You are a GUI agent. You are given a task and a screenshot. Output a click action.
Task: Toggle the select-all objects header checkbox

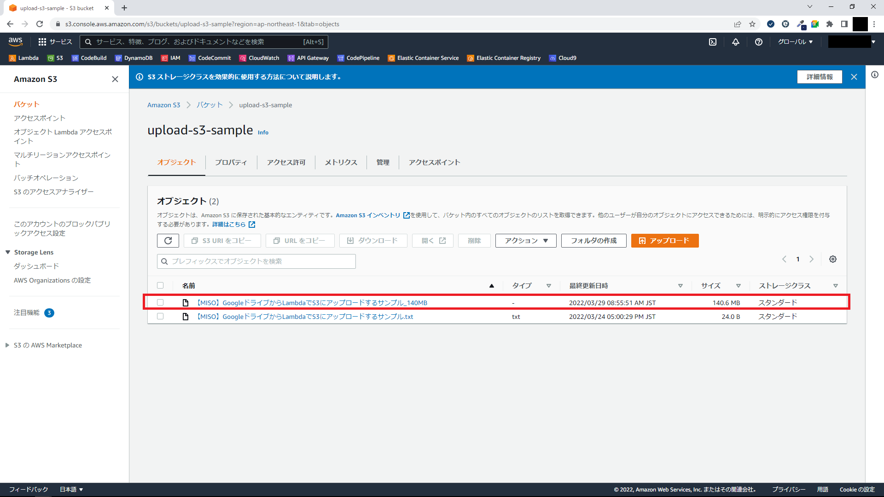(160, 285)
